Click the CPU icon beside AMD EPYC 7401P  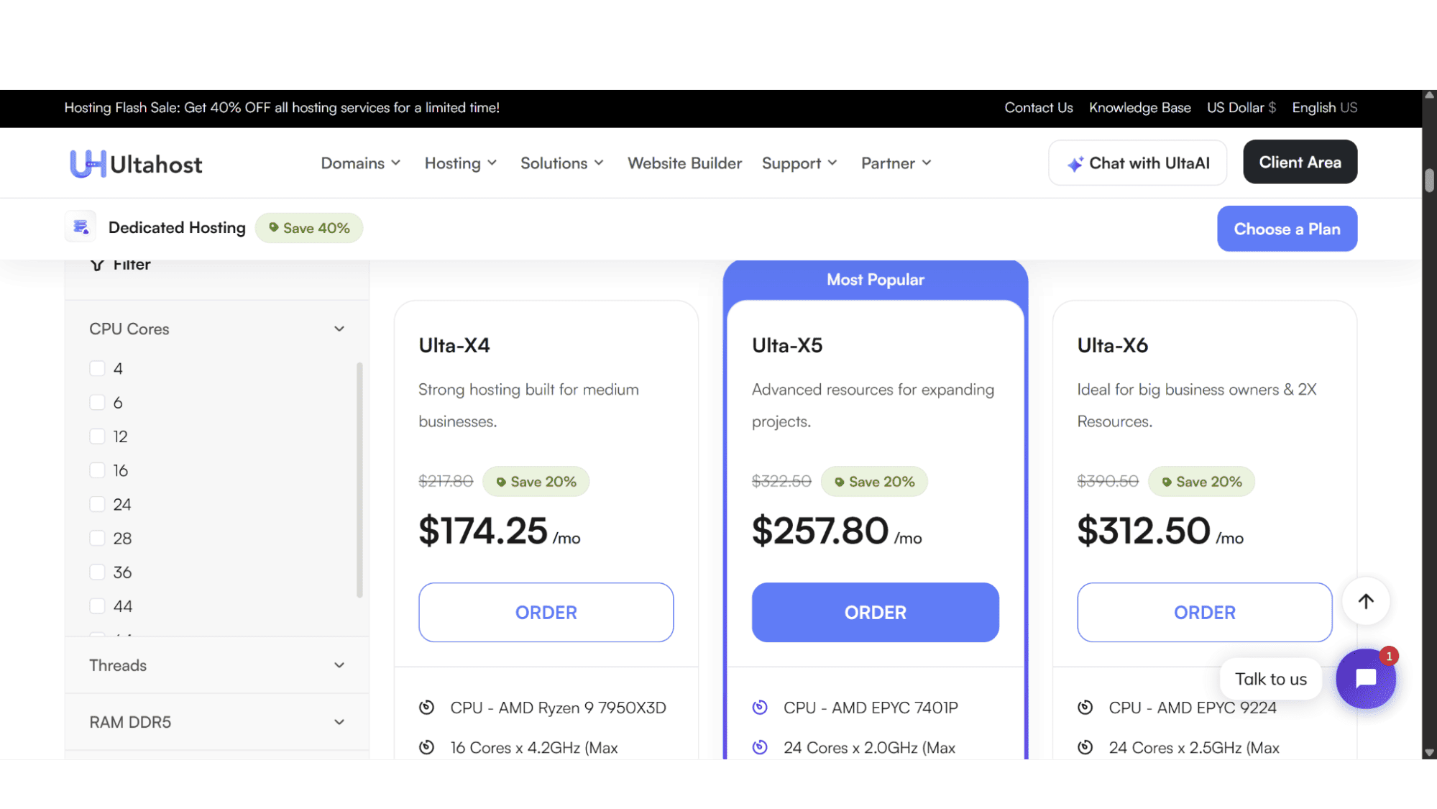tap(760, 708)
